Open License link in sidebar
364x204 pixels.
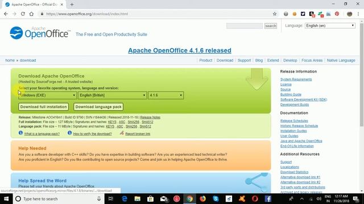(286, 84)
